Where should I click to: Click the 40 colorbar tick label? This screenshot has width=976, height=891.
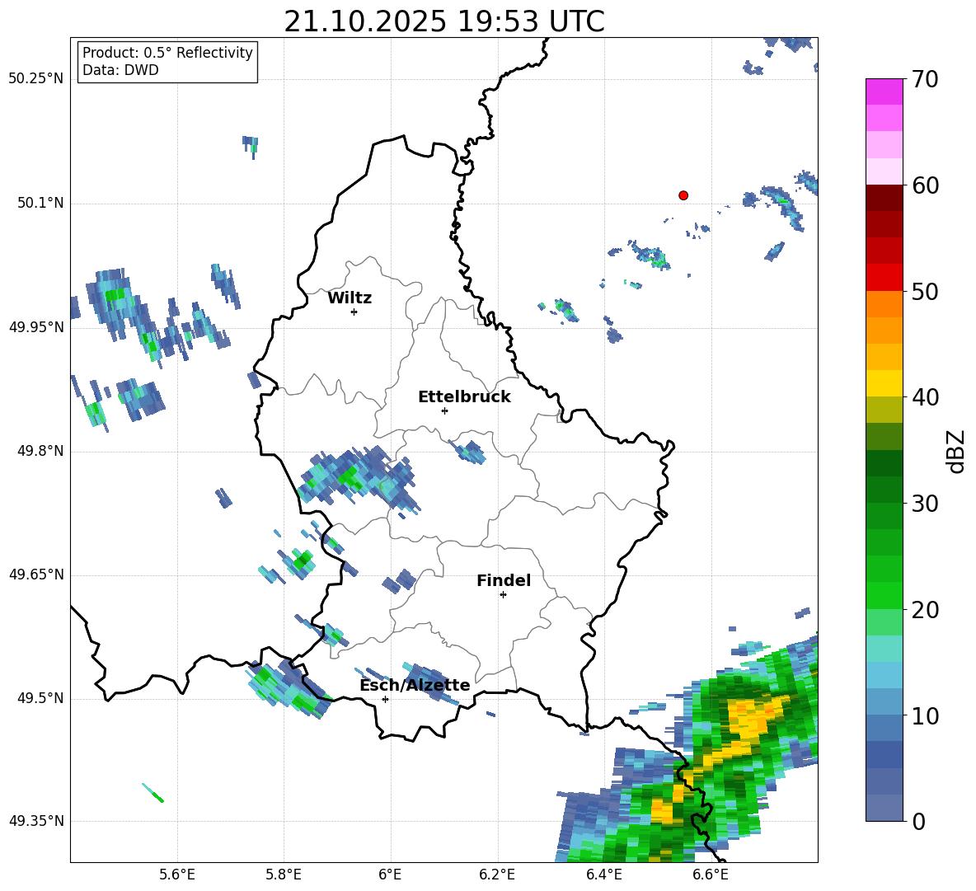(x=925, y=397)
